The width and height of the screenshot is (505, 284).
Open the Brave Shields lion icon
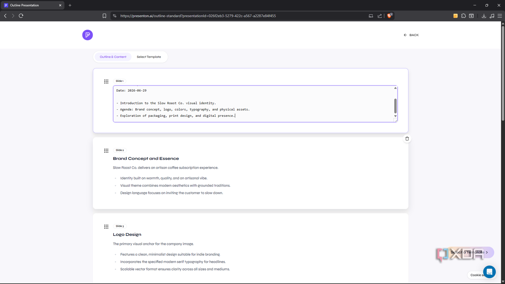(x=390, y=15)
